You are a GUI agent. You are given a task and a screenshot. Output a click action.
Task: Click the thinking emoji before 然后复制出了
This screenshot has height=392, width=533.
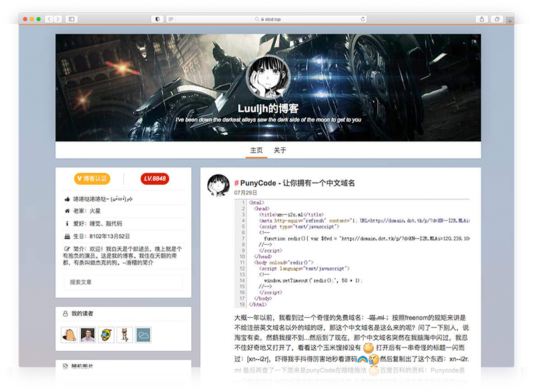click(374, 359)
